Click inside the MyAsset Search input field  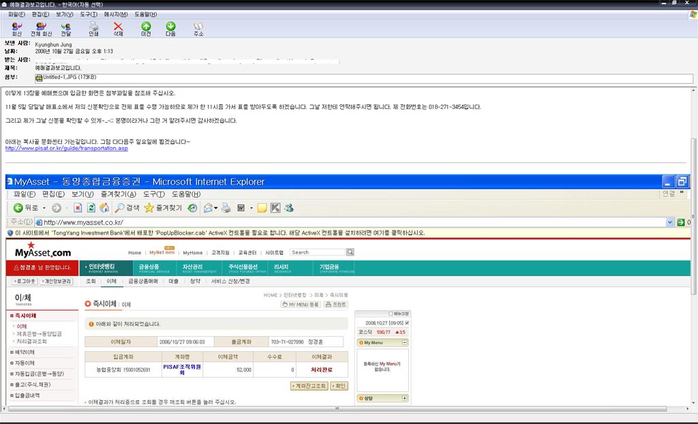pos(318,252)
